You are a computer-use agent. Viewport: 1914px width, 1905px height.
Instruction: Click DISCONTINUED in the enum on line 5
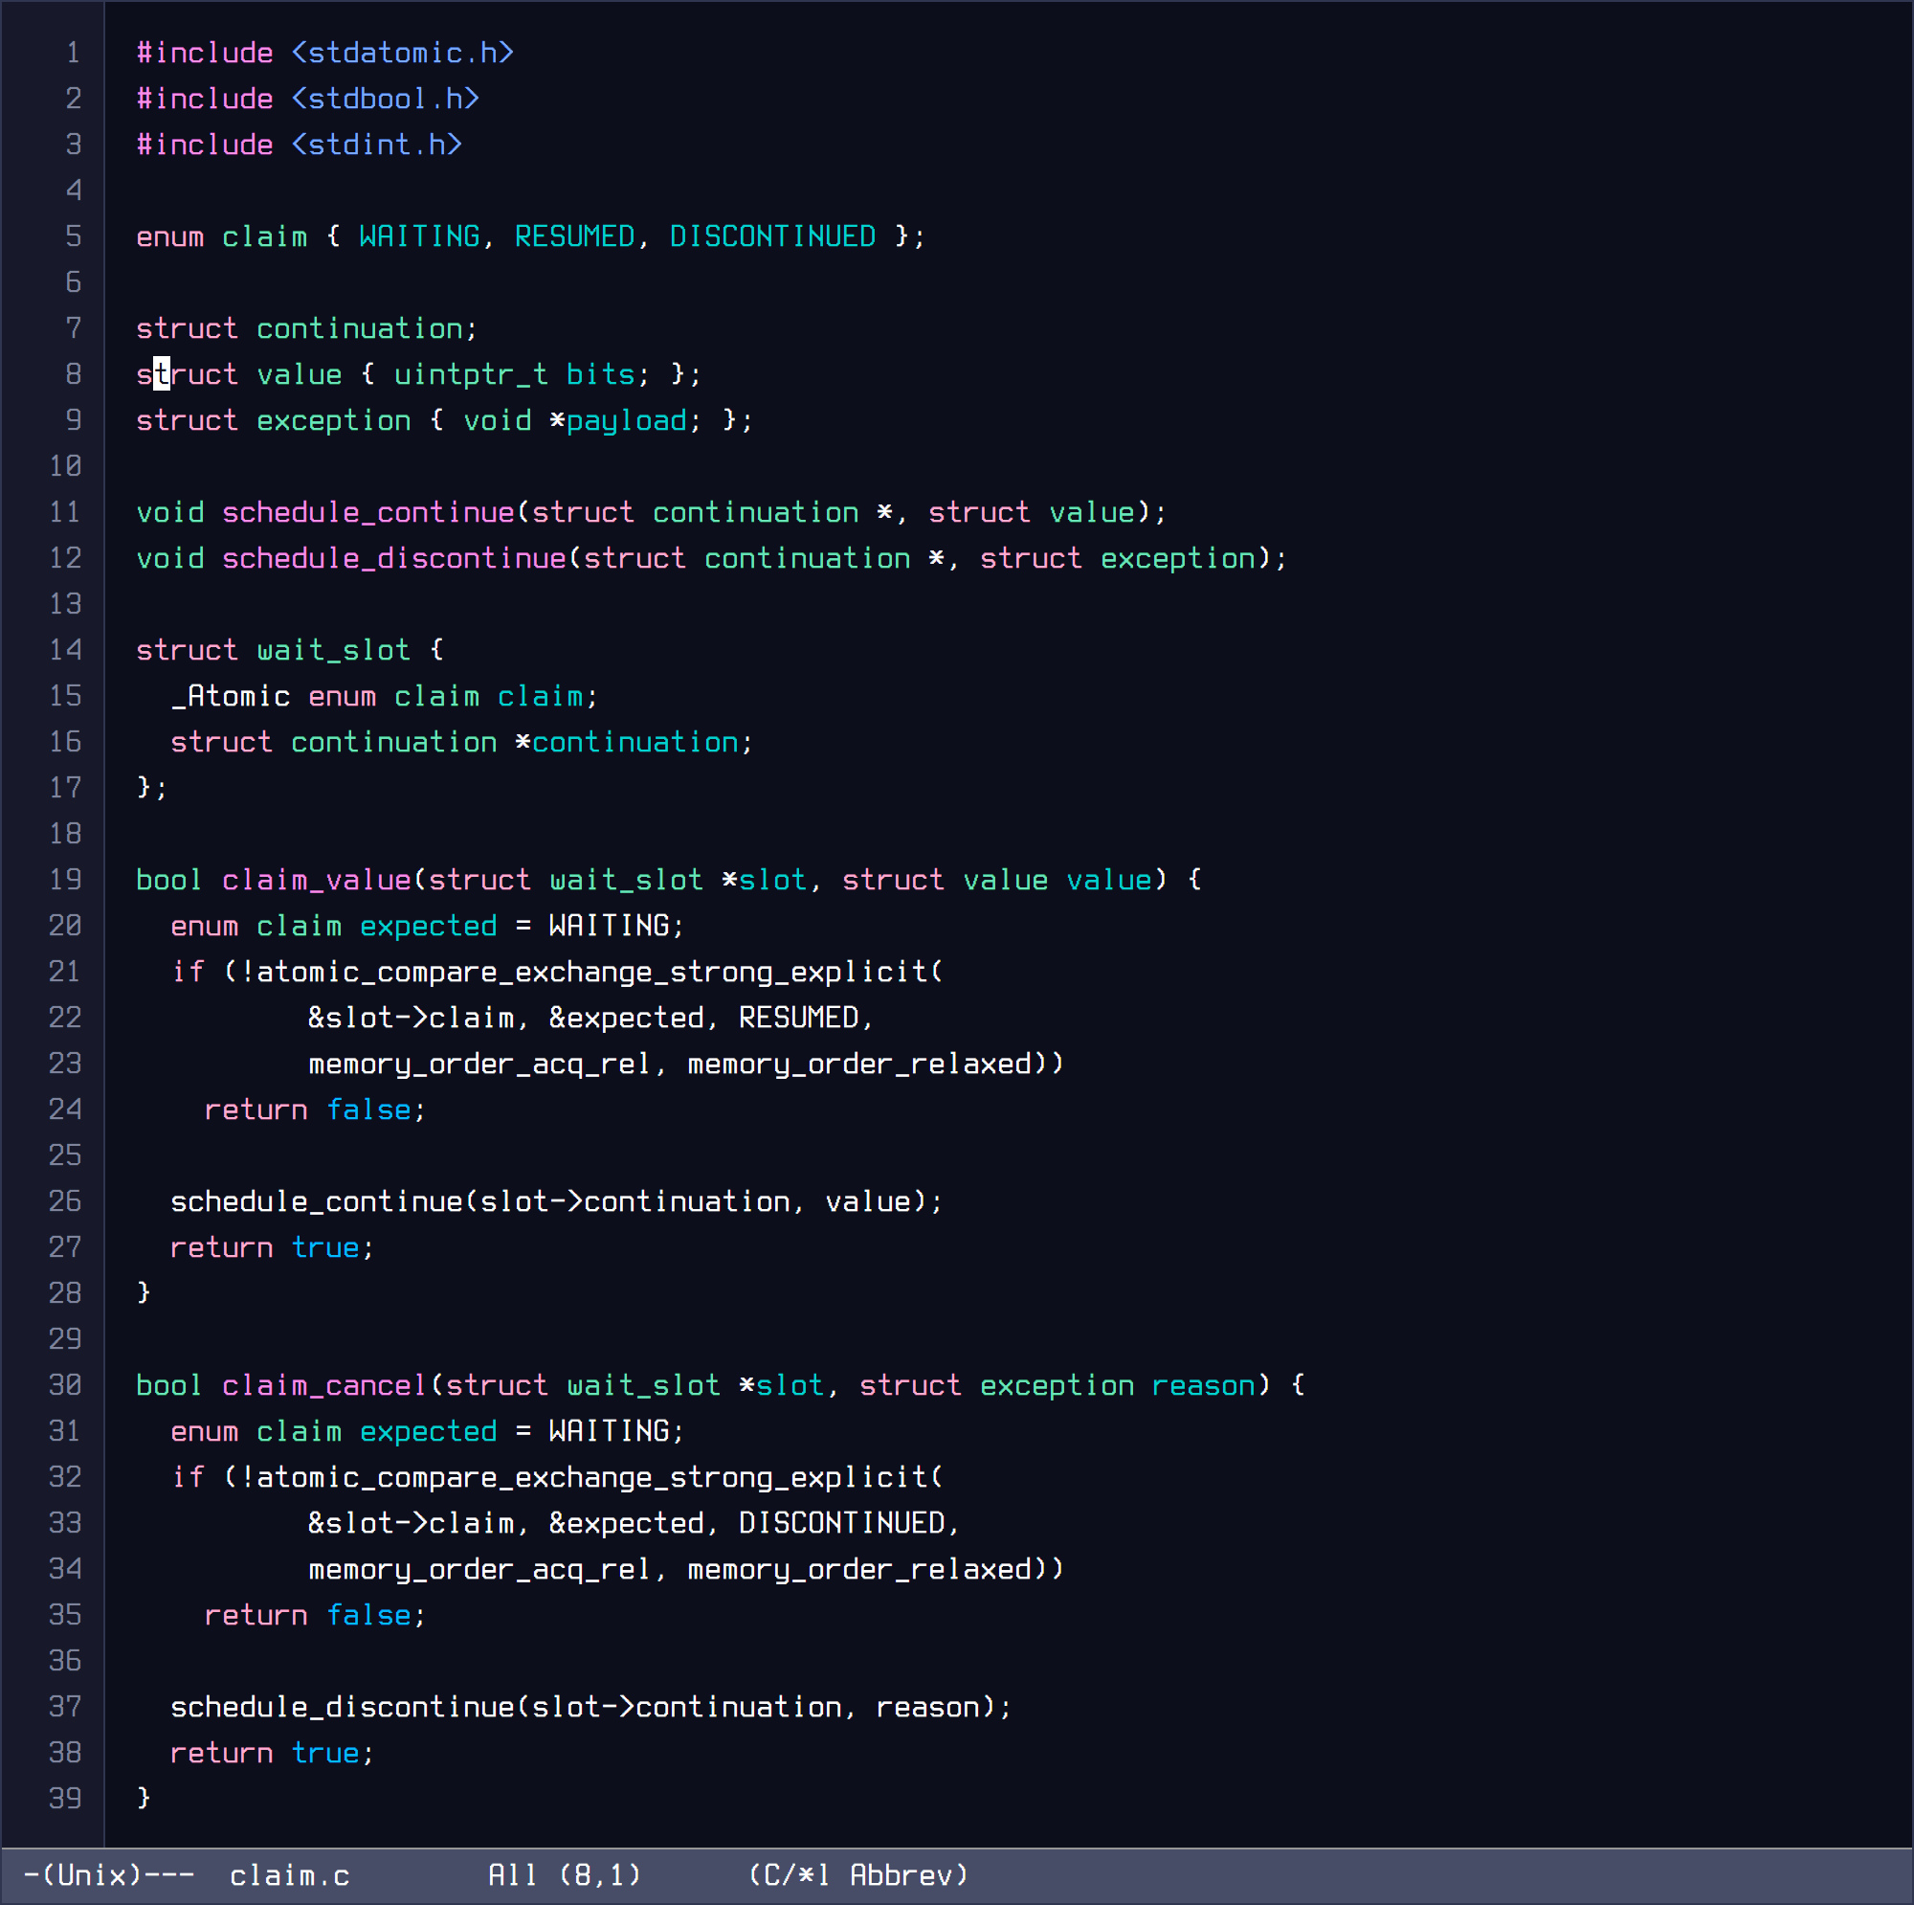[x=772, y=235]
